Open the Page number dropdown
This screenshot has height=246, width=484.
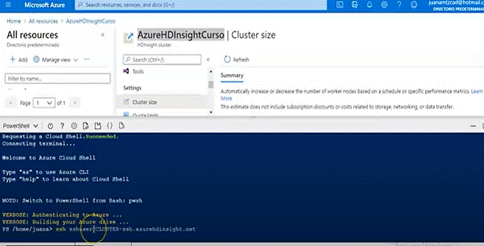(44, 103)
